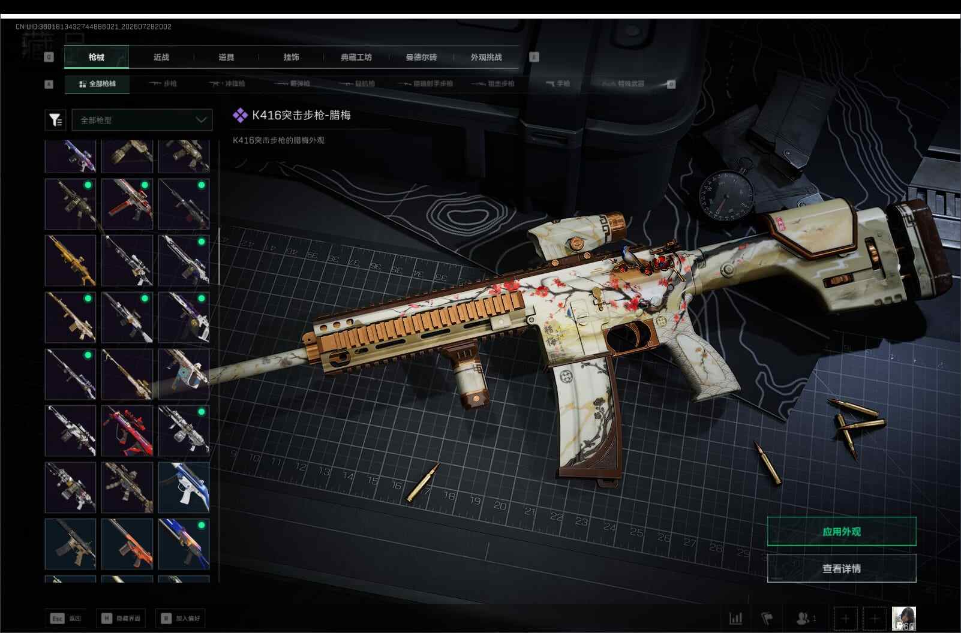The width and height of the screenshot is (961, 633).
Task: Click the E key next-tab icon
Action: tap(534, 57)
